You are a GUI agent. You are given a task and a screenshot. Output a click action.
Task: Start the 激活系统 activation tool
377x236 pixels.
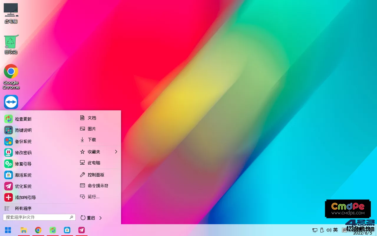(23, 175)
